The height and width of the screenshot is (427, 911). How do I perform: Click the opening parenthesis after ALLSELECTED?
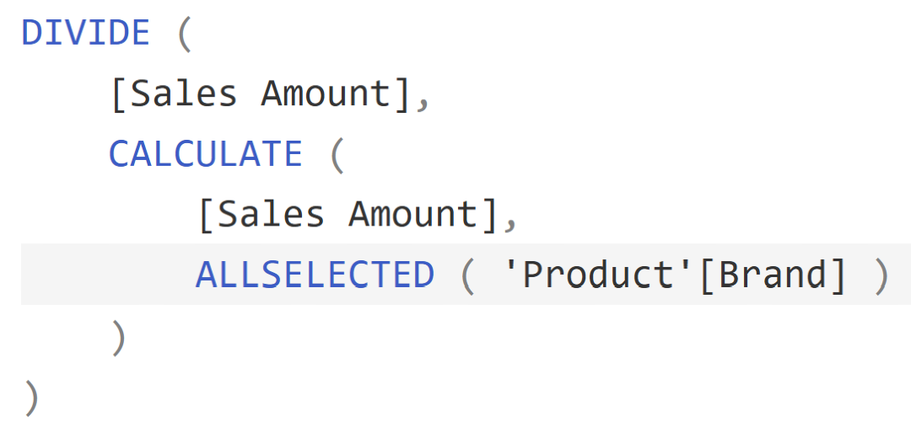coord(466,276)
